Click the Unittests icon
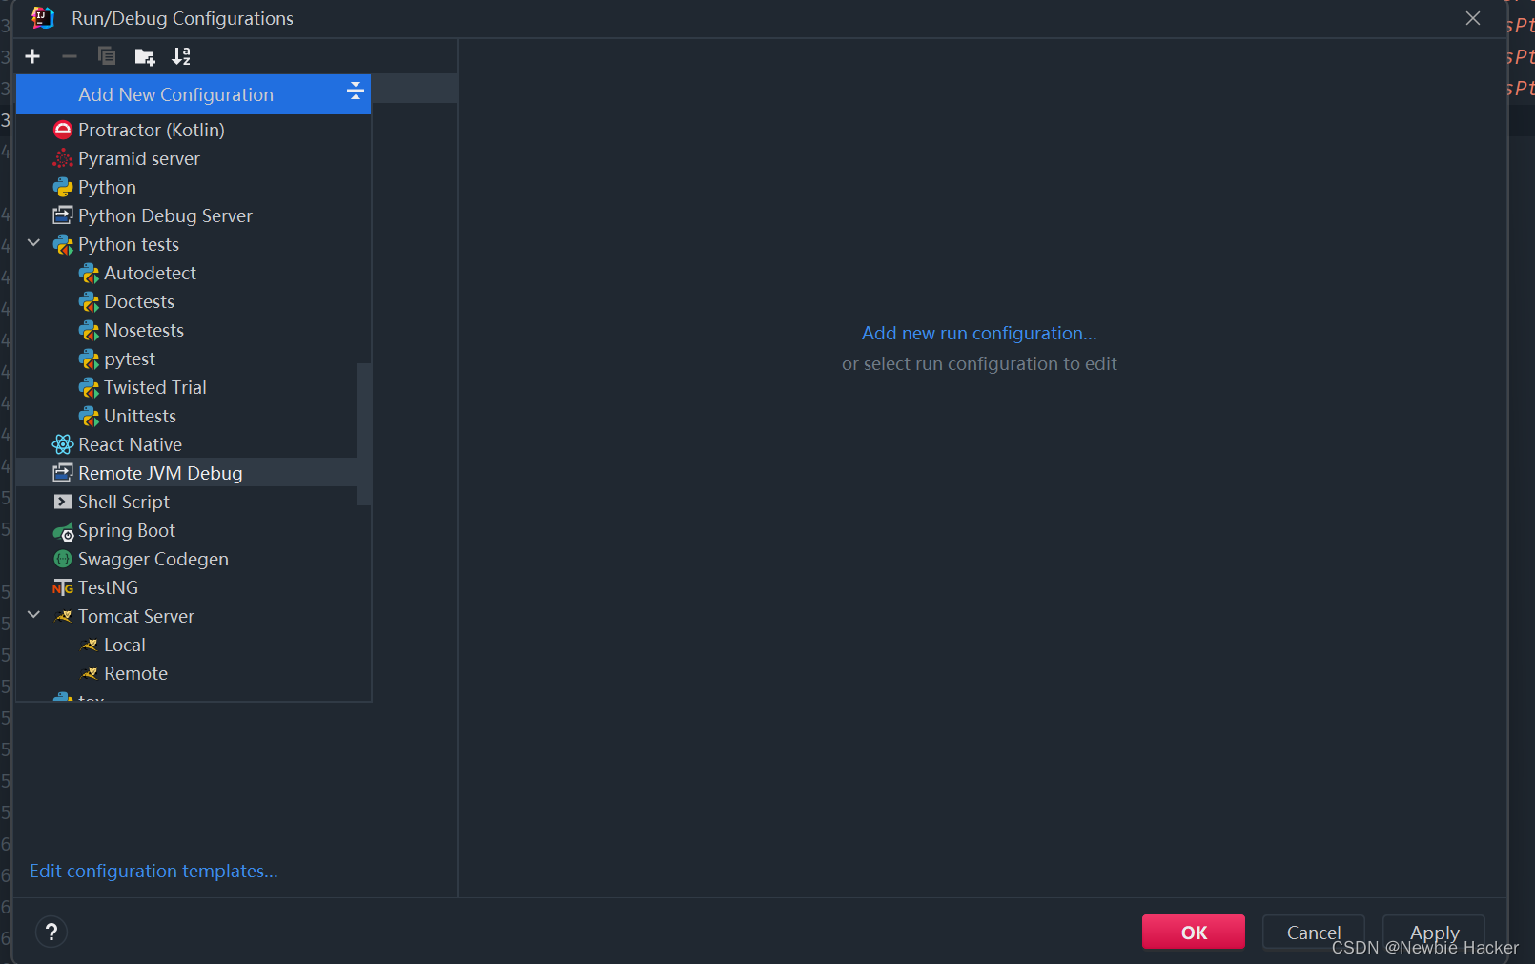Viewport: 1535px width, 964px height. point(89,417)
